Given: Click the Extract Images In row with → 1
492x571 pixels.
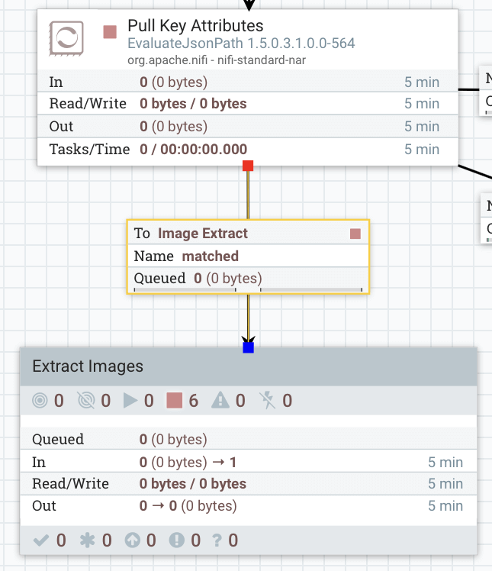Looking at the screenshot, I should tap(249, 462).
